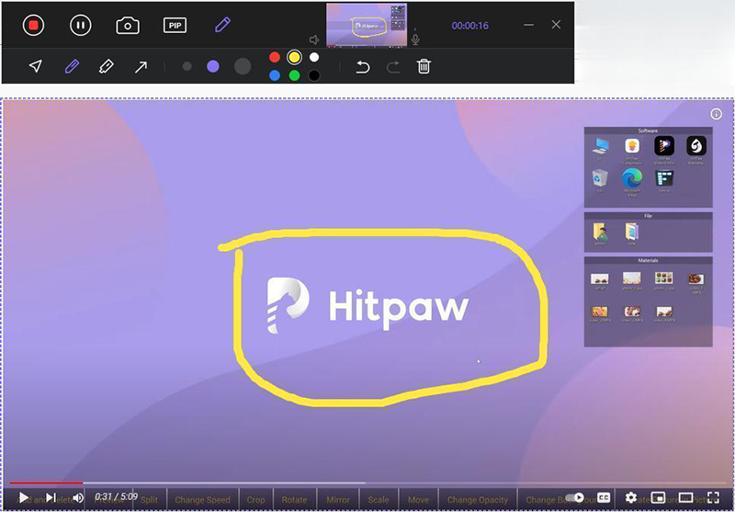This screenshot has height=512, width=735.
Task: Pause the recording
Action: click(81, 26)
